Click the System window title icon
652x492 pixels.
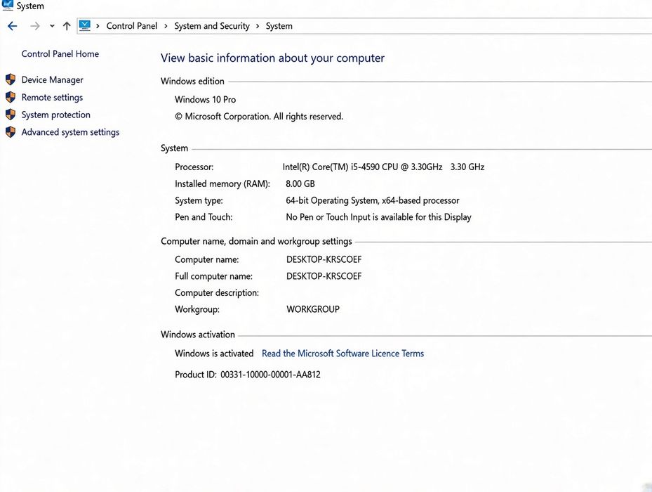[x=8, y=5]
